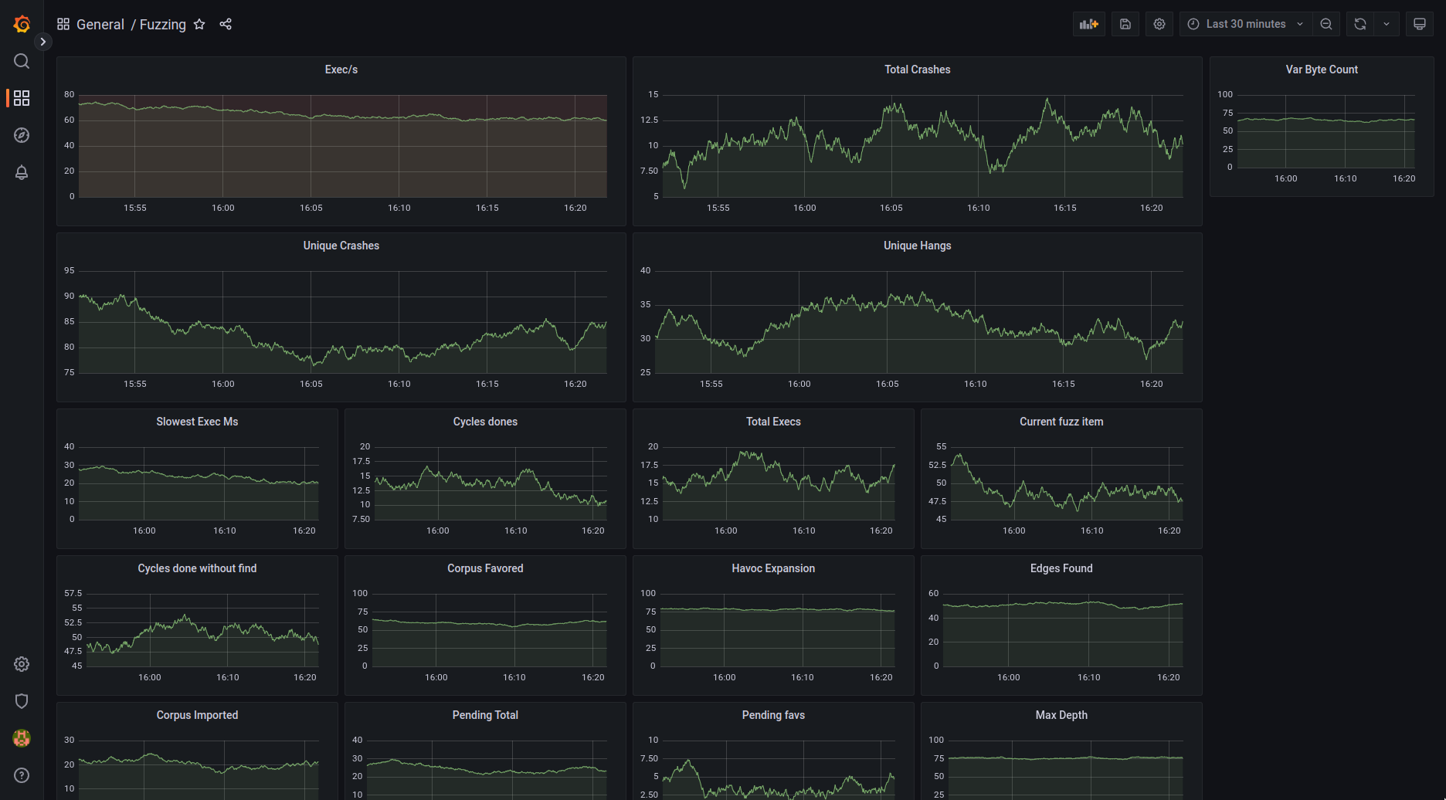
Task: Open the Total Execs panel title menu
Action: 773,422
